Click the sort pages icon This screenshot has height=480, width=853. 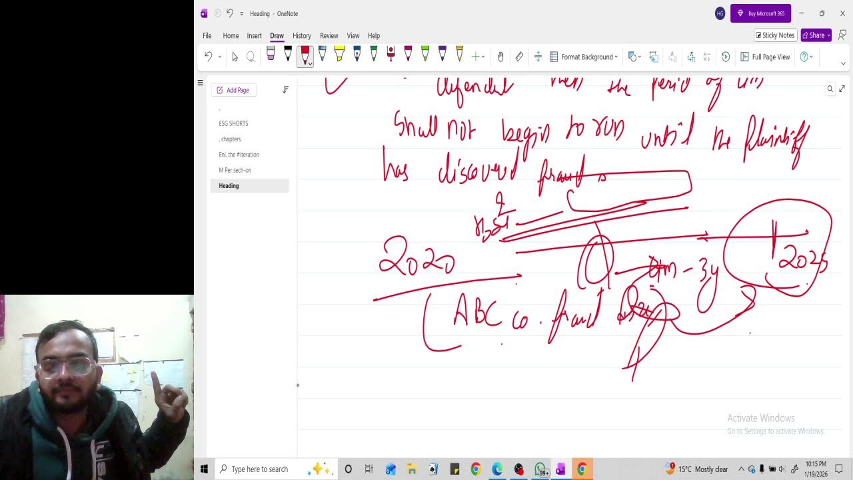[x=285, y=90]
